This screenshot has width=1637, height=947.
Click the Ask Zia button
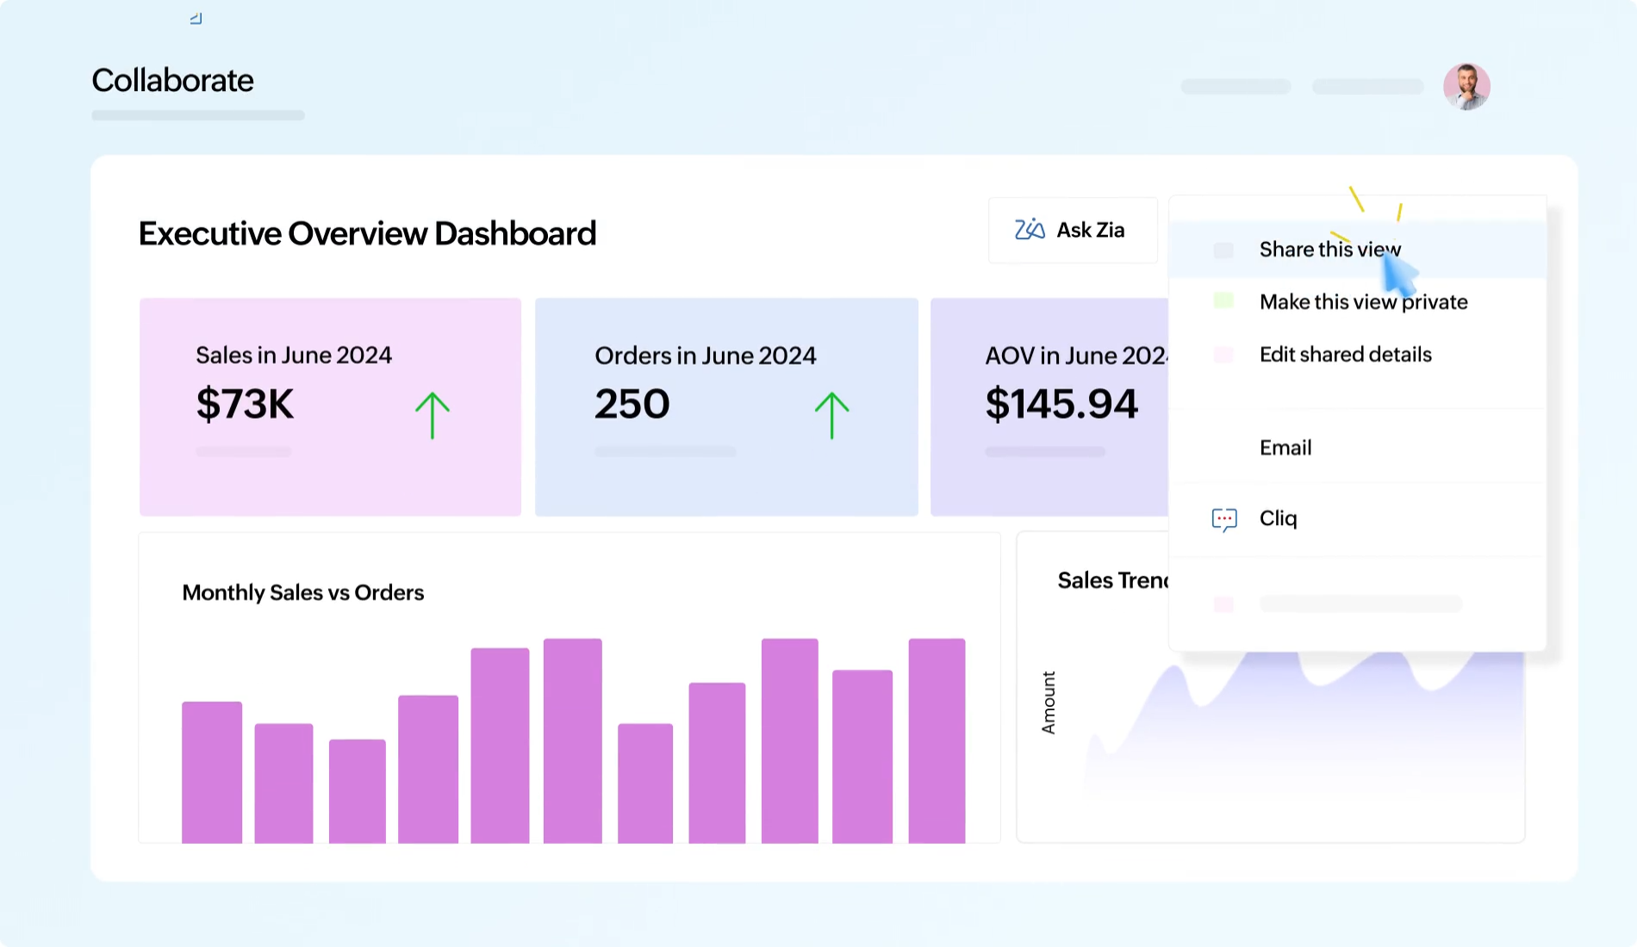point(1073,230)
